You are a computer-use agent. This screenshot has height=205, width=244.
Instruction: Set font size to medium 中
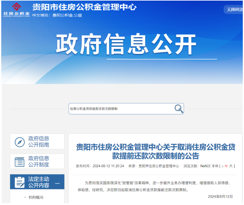tap(226, 166)
